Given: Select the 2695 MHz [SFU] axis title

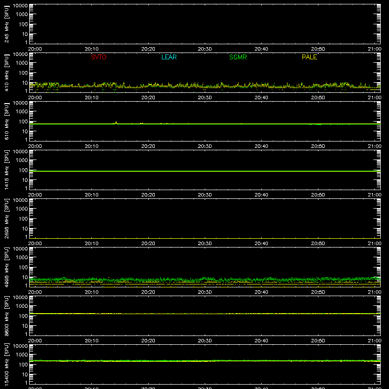Looking at the screenshot, I should 6,218.
